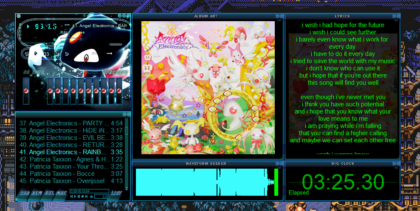
Task: Click the equalizer preamp slider knob
Action: click(26, 91)
